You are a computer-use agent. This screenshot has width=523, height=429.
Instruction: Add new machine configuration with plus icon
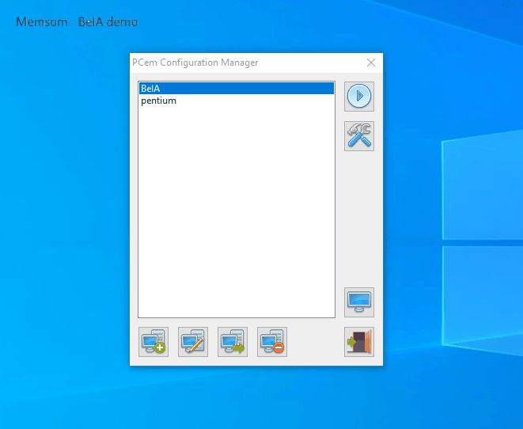click(x=153, y=342)
